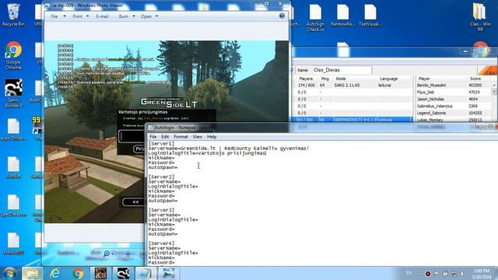Open the Notepad View menu
The image size is (498, 280).
[197, 137]
